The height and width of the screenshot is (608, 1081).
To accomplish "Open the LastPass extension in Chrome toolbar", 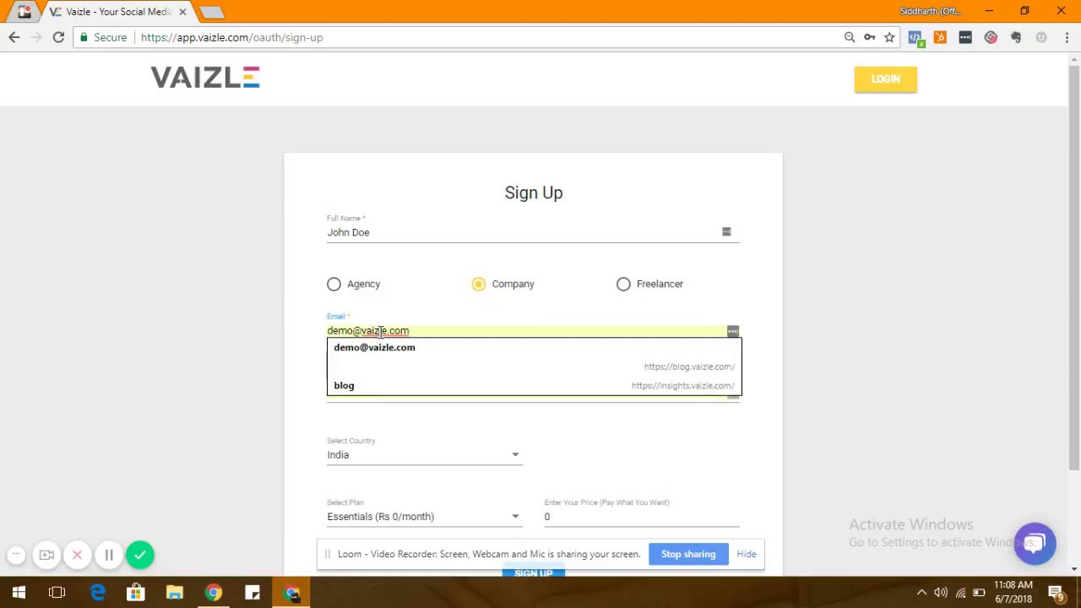I will tap(965, 37).
